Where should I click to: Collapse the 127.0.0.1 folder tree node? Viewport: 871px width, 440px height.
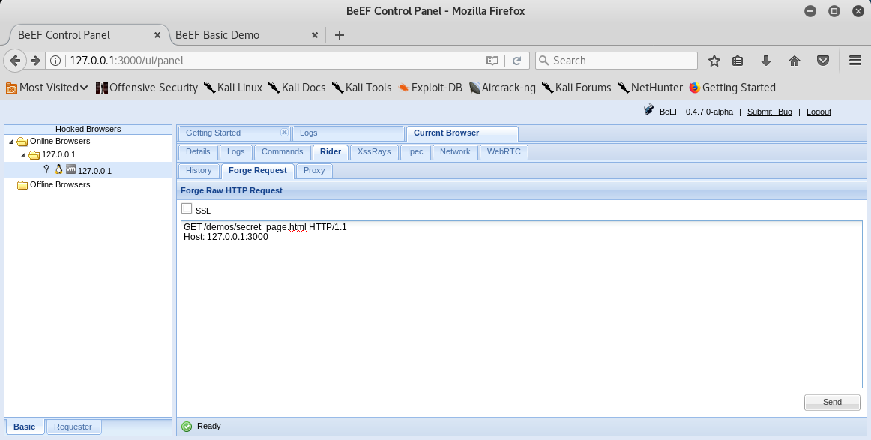pyautogui.click(x=23, y=156)
